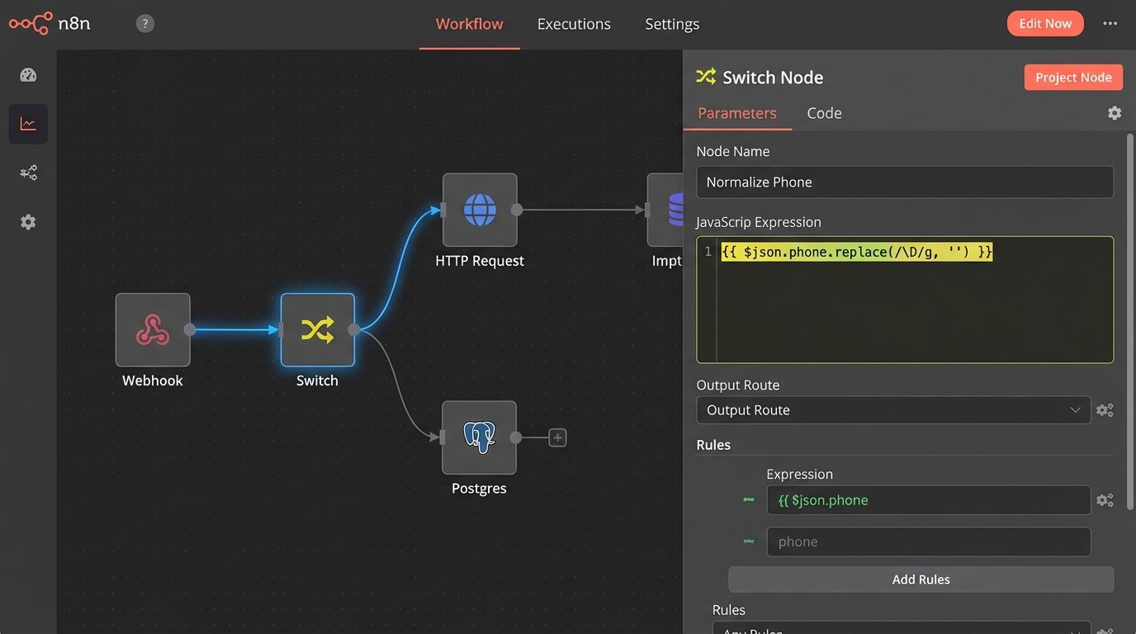Click the Webhook node icon
The height and width of the screenshot is (634, 1136).
tap(153, 330)
